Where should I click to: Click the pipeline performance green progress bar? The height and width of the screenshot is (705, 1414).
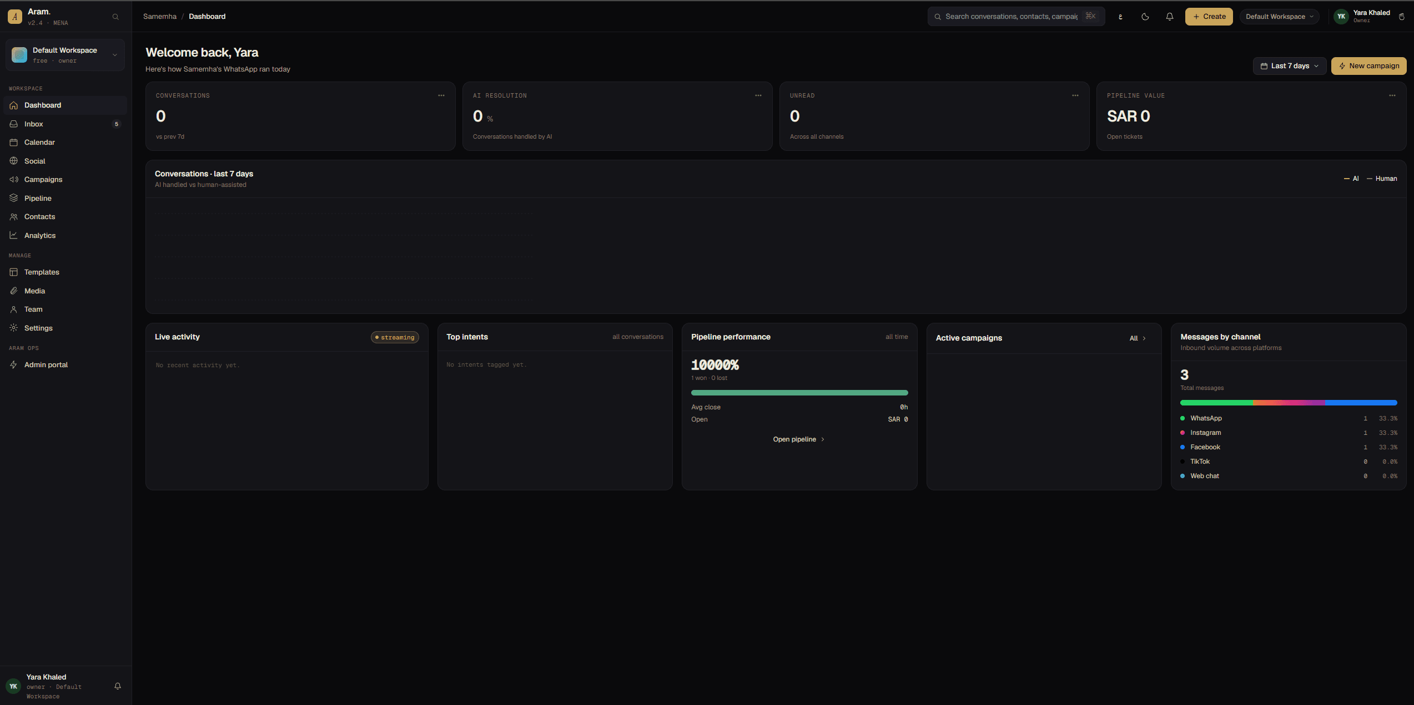click(x=799, y=393)
